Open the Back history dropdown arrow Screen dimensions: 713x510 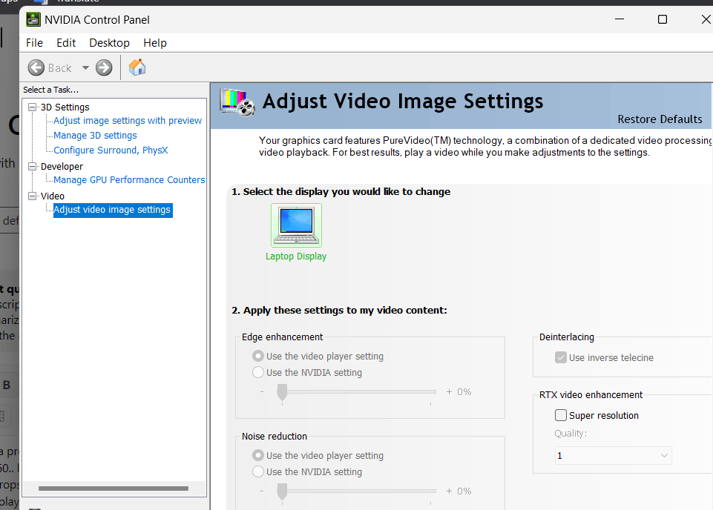[x=85, y=68]
